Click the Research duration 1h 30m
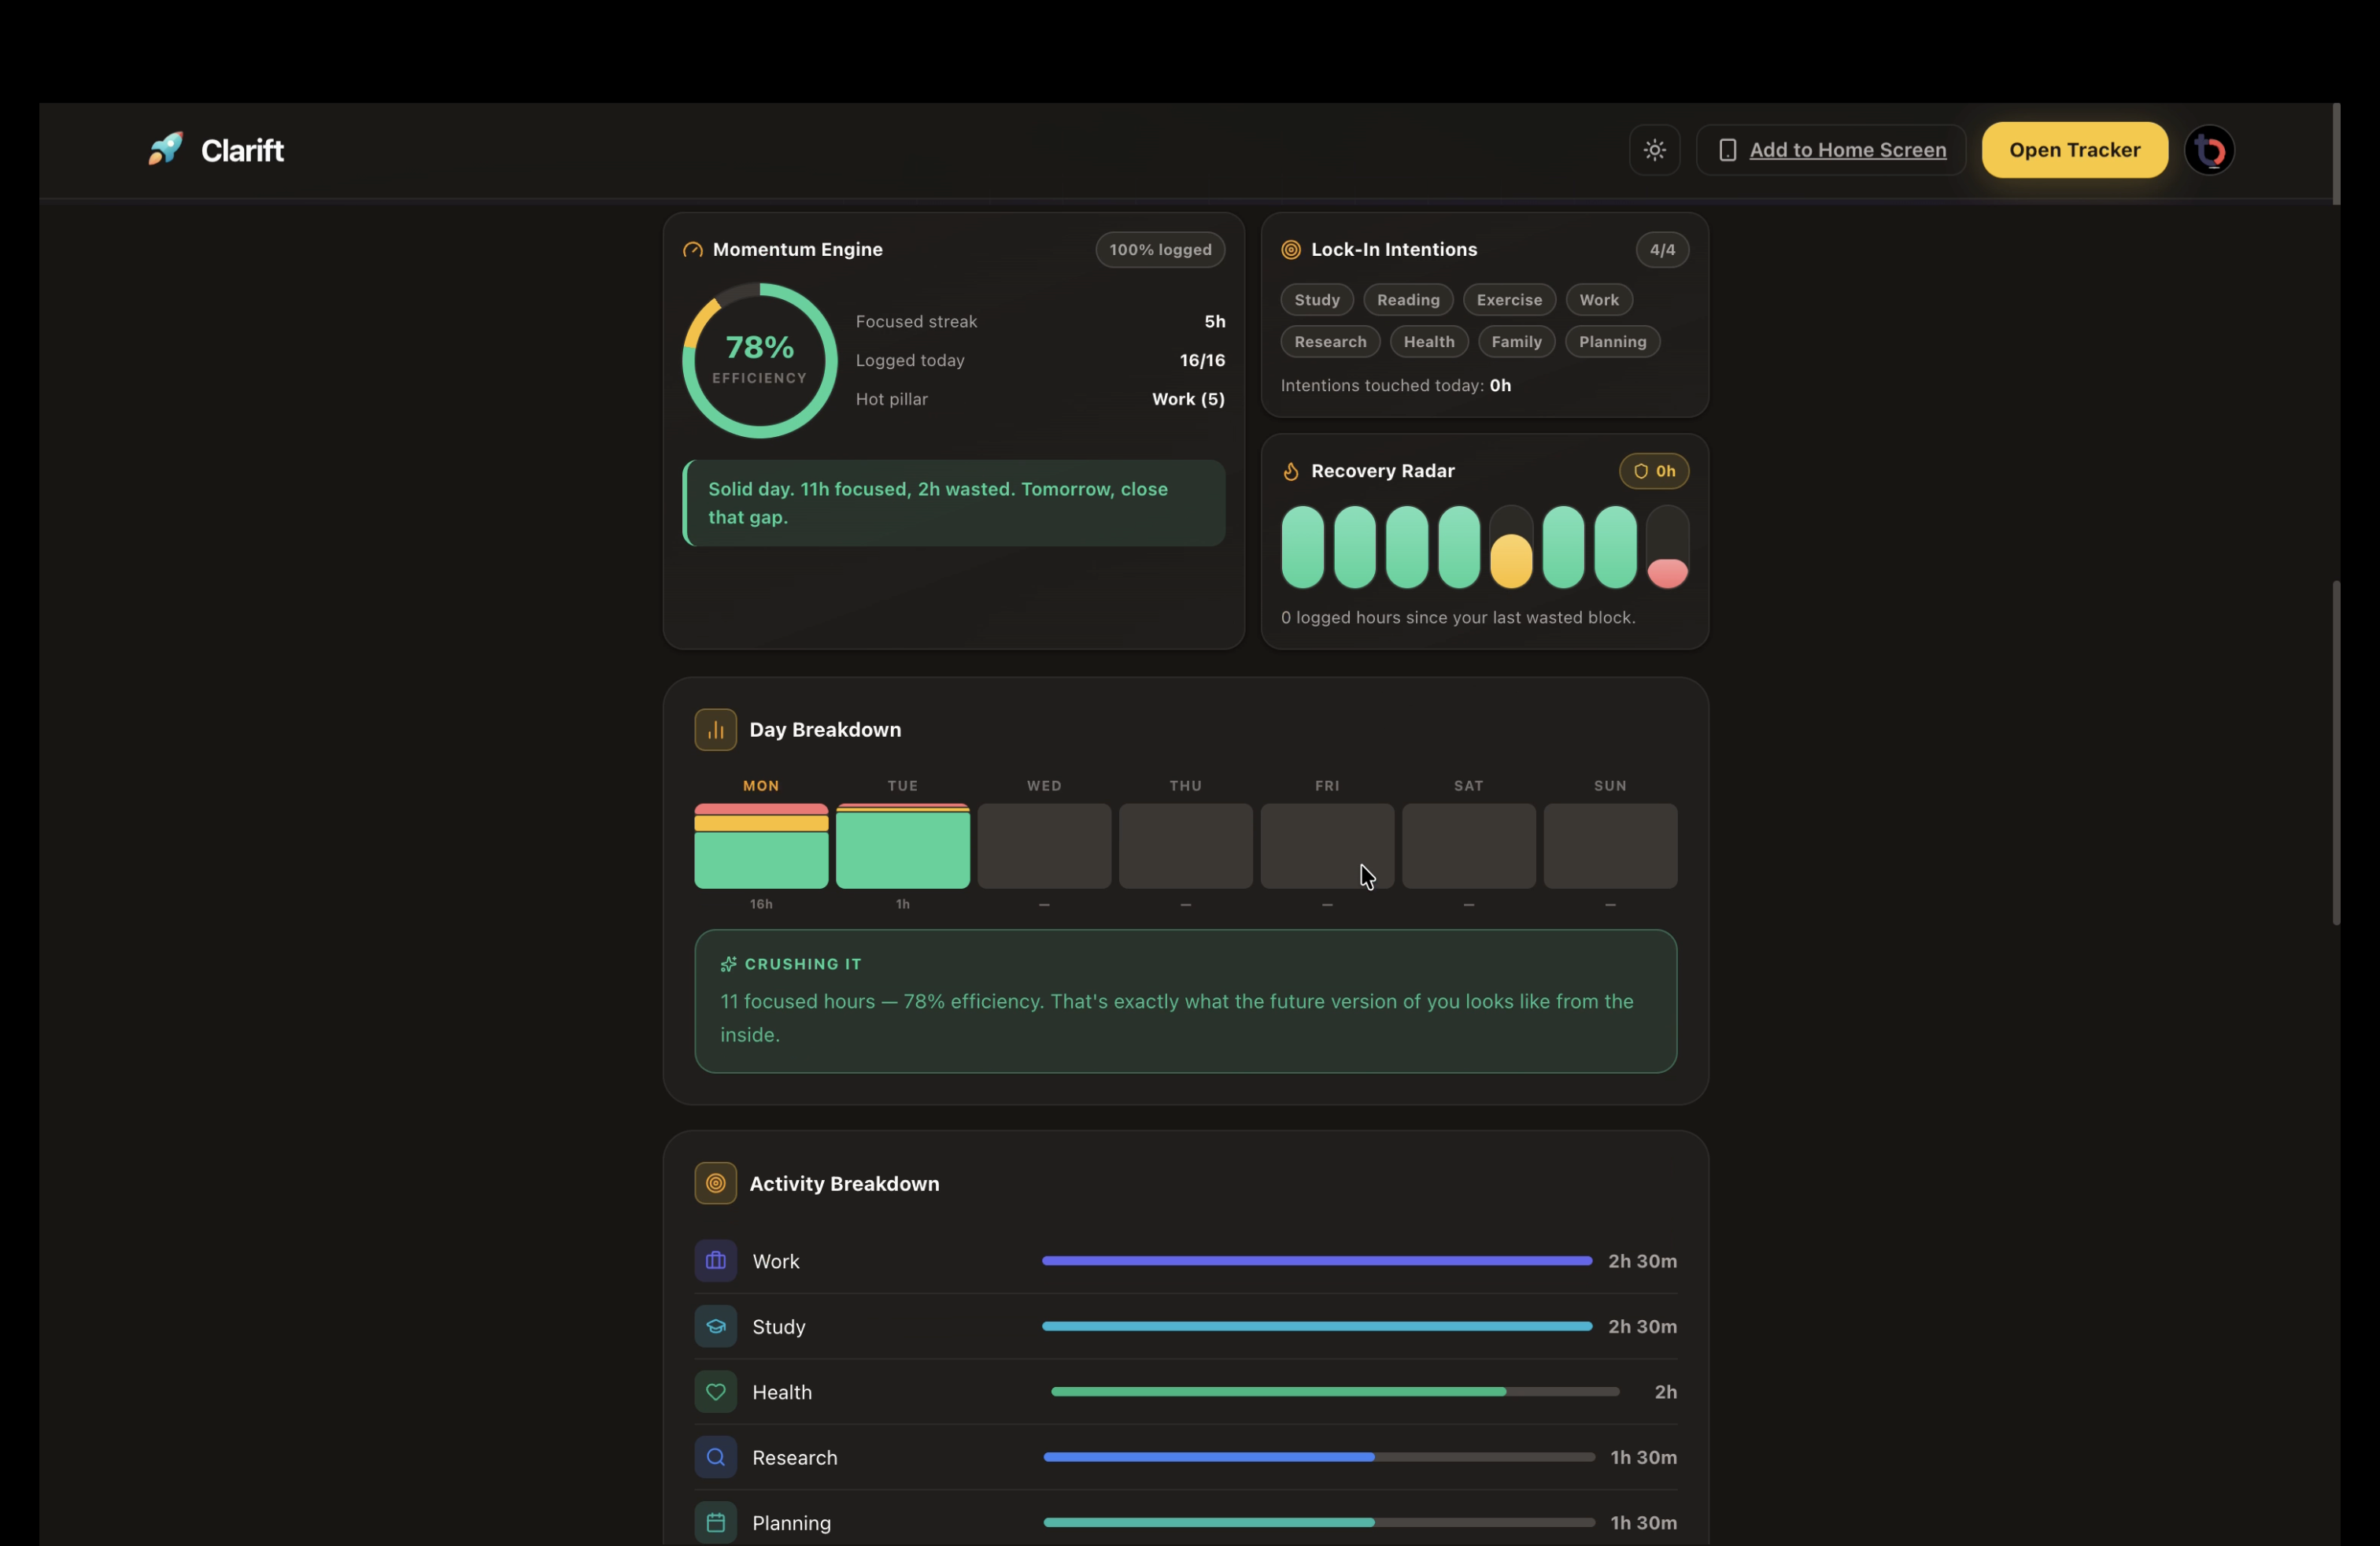2380x1546 pixels. point(1643,1458)
